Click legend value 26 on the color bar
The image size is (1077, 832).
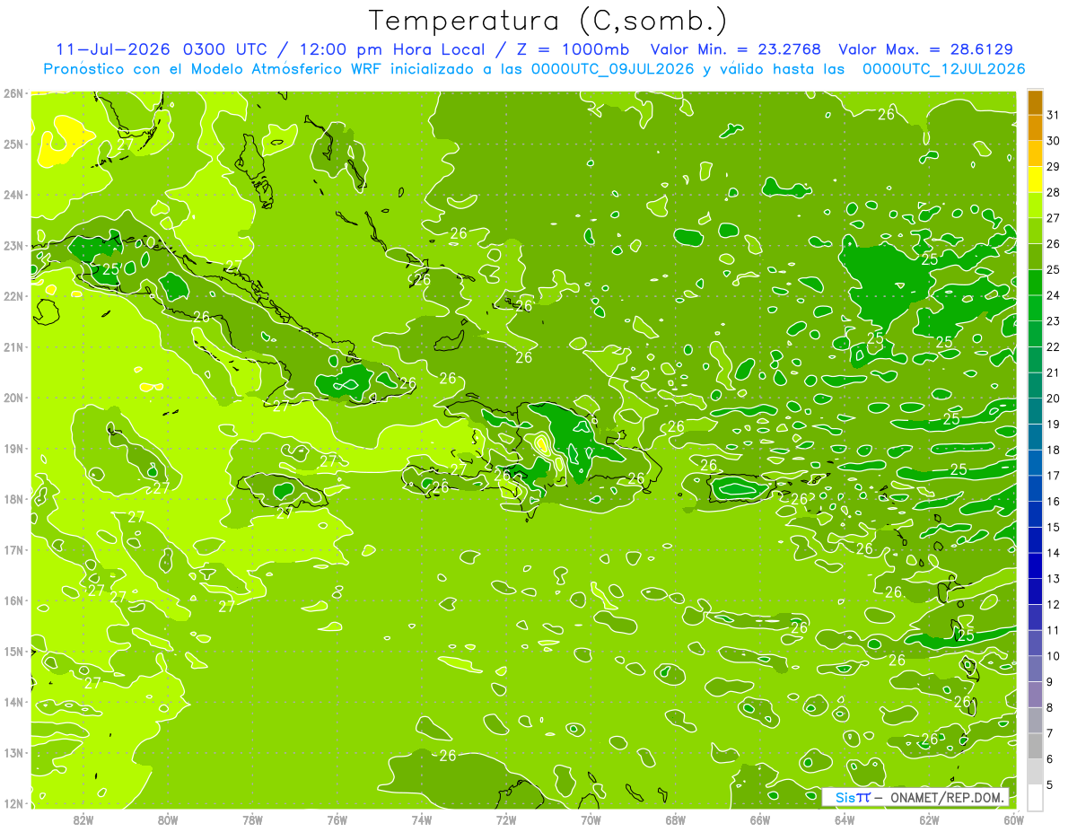pyautogui.click(x=1053, y=244)
